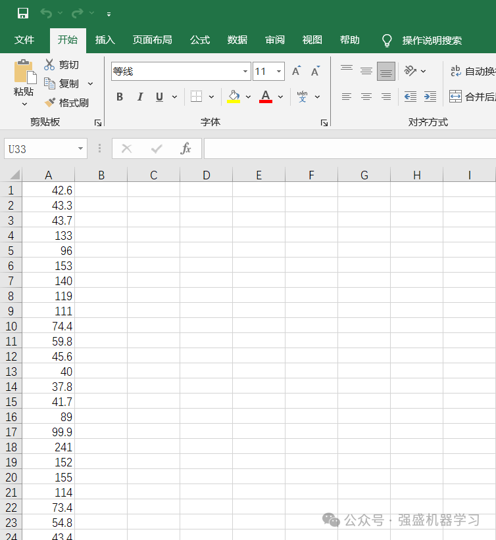This screenshot has width=496, height=540.
Task: Switch to the 数据 ribbon tab
Action: pos(237,40)
